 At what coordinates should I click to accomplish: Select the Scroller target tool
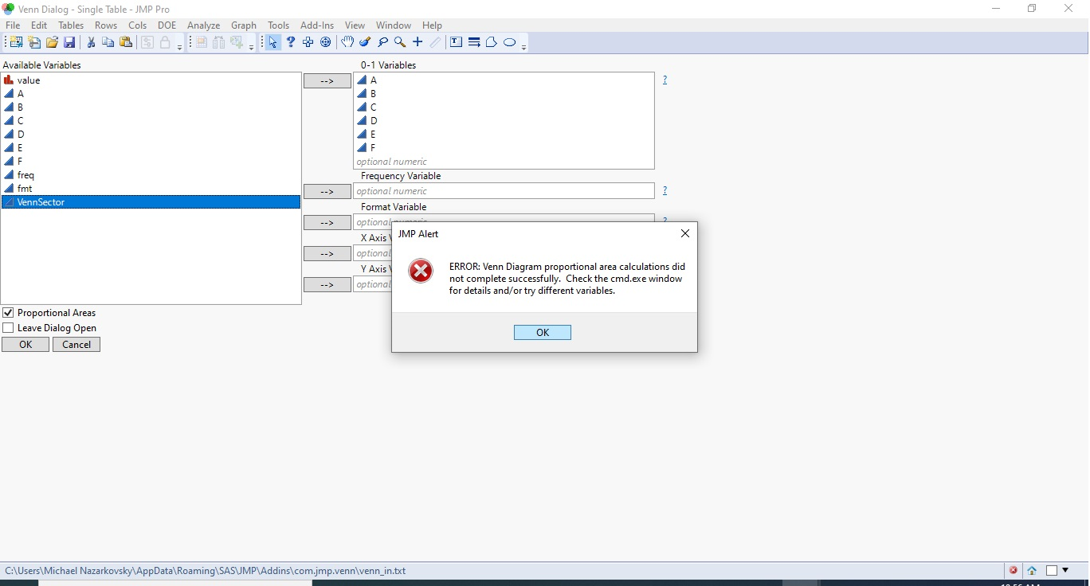pos(326,42)
